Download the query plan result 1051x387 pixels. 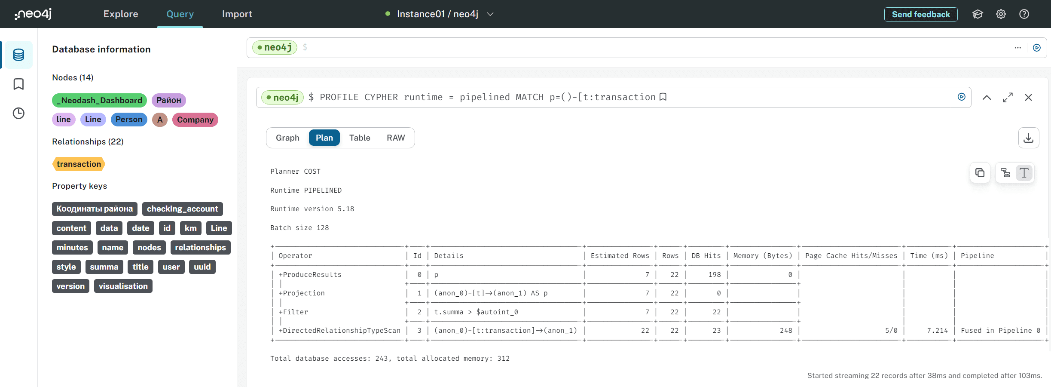pos(1028,138)
